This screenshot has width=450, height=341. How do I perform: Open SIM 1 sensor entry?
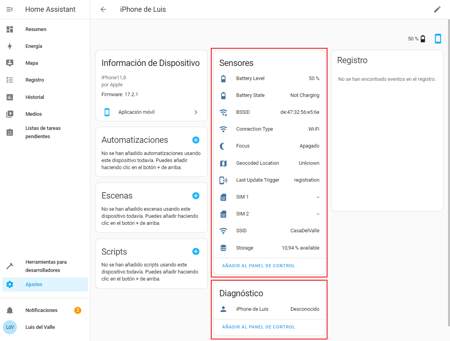(269, 197)
